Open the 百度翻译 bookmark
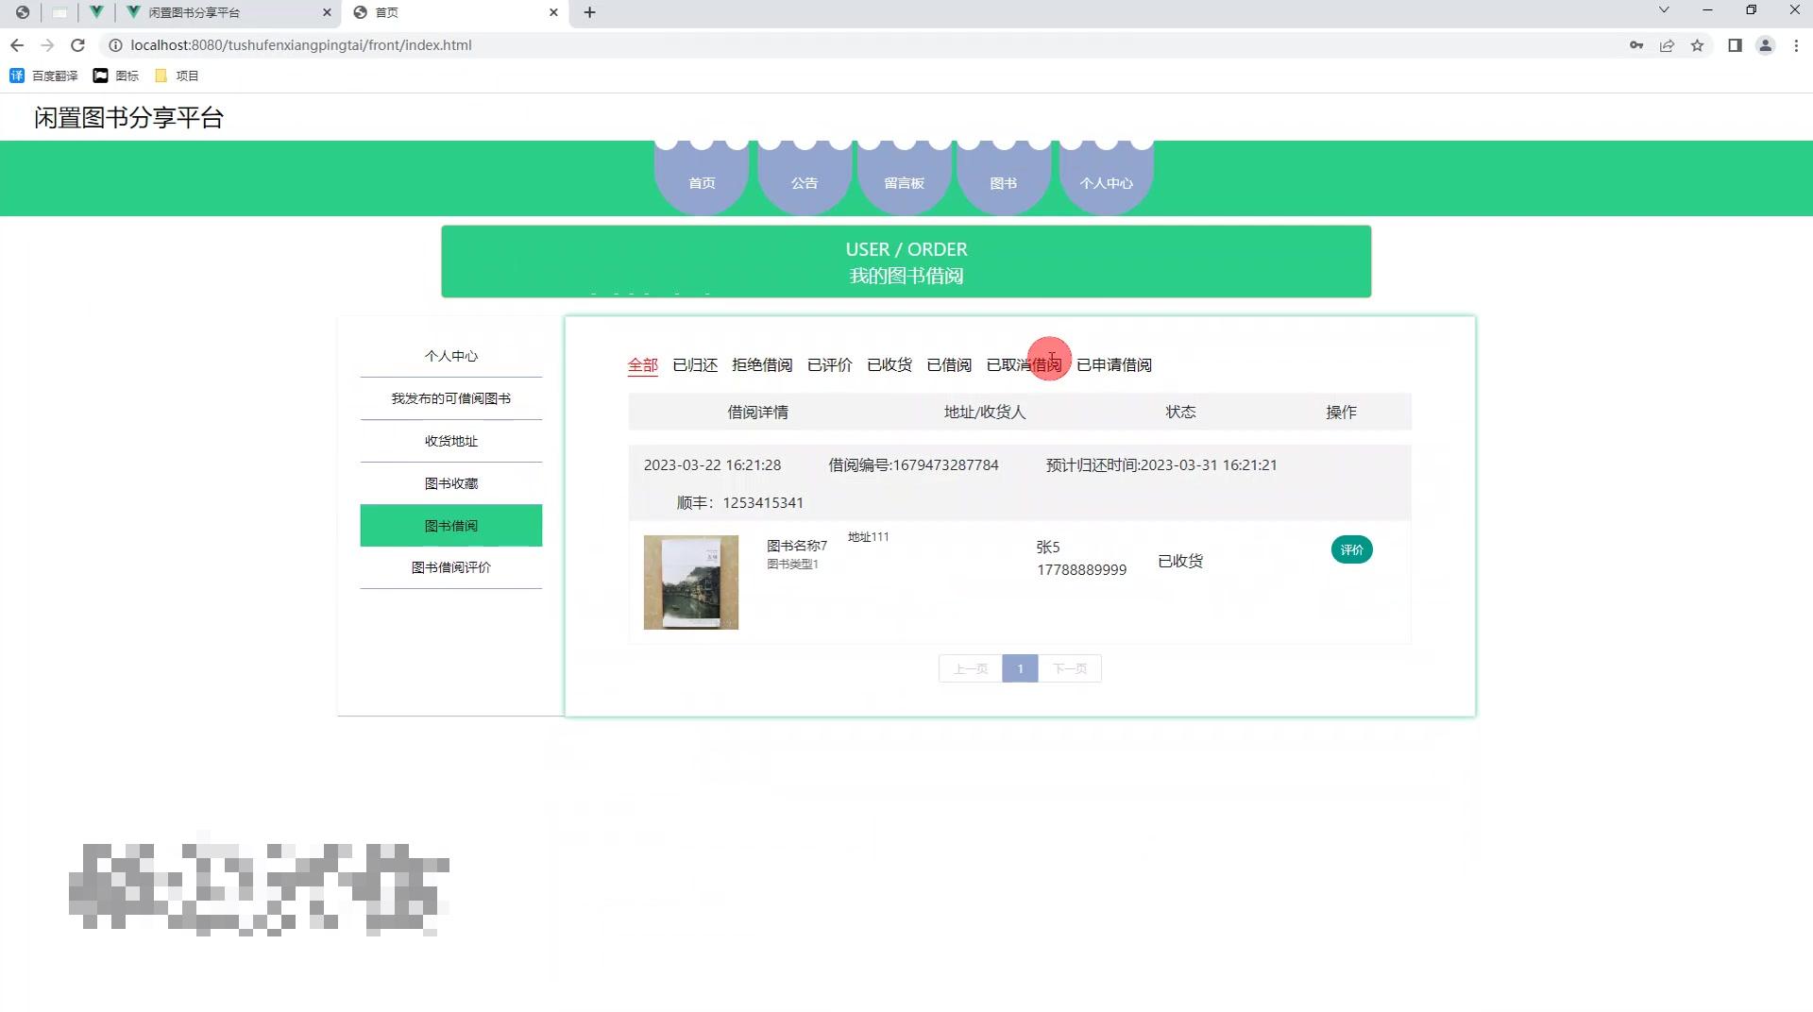Viewport: 1813px width, 1012px height. (42, 76)
